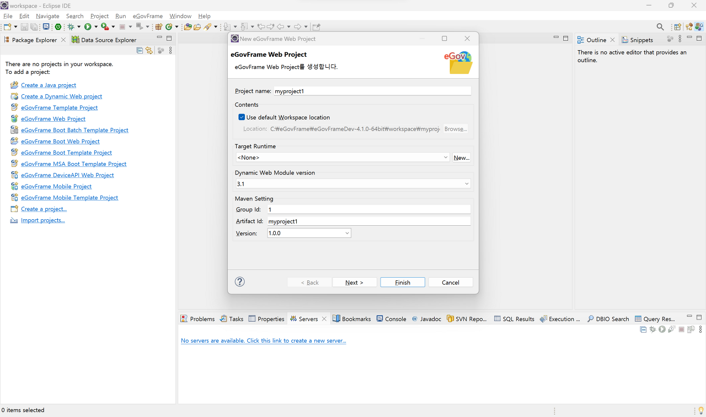Screen dimensions: 706x417
Task: Click the Save All toolbar icon
Action: pyautogui.click(x=34, y=26)
